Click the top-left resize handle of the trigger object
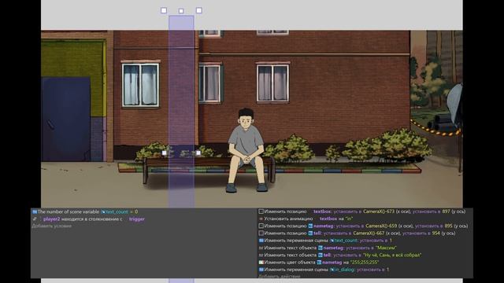The image size is (504, 283). [164, 10]
